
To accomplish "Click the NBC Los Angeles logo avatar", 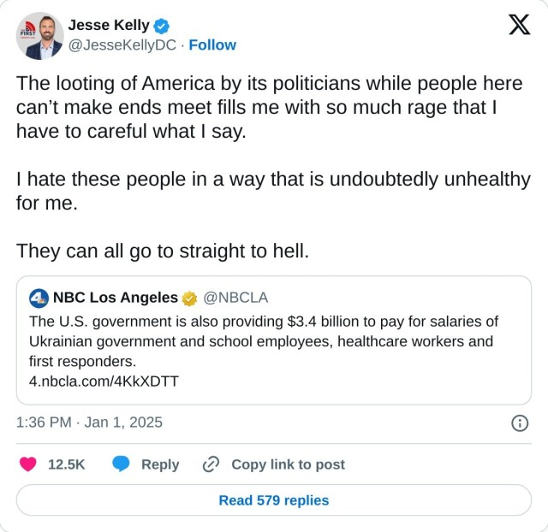I will [x=39, y=298].
